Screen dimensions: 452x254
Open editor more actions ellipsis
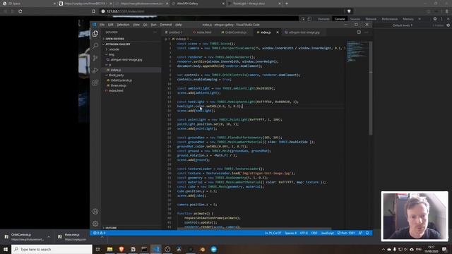click(x=367, y=32)
